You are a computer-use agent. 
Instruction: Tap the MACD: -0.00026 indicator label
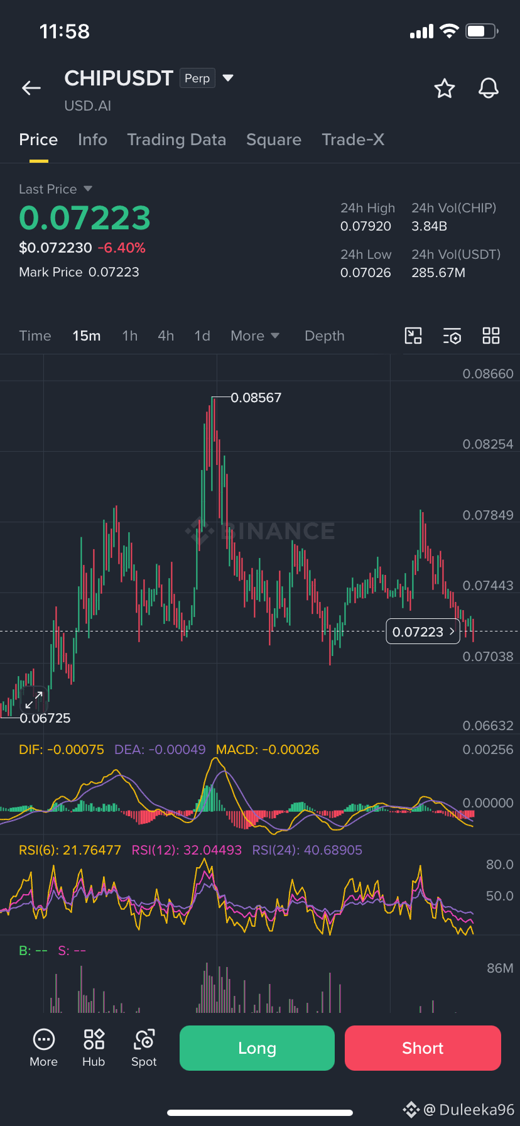tap(268, 750)
